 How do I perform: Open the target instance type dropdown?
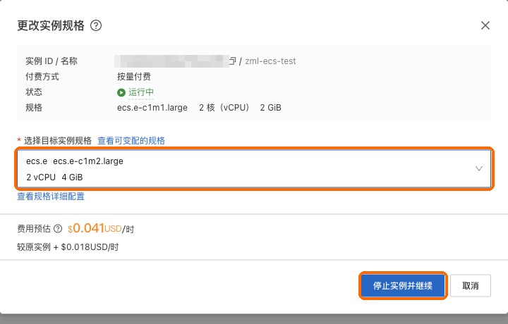coord(254,169)
